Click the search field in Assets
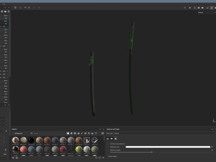The width and height of the screenshot is (216, 162). pyautogui.click(x=48, y=133)
